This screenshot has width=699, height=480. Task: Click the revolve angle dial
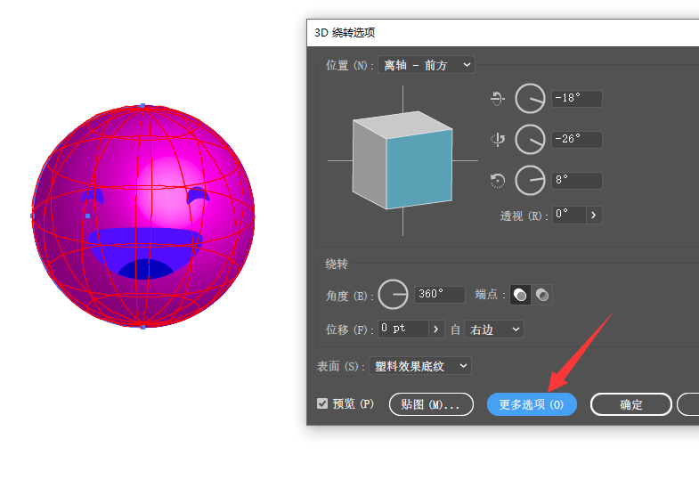(x=394, y=294)
